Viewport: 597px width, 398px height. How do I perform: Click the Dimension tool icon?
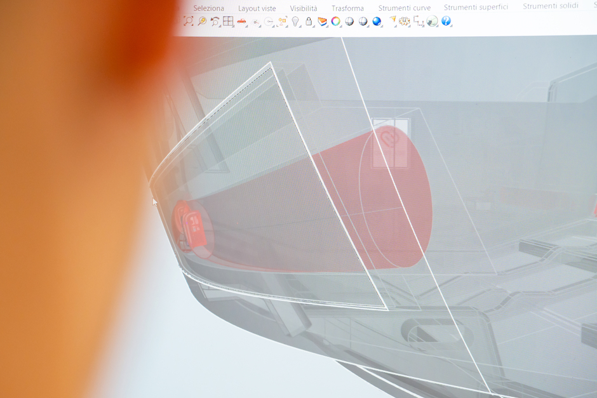pos(418,21)
